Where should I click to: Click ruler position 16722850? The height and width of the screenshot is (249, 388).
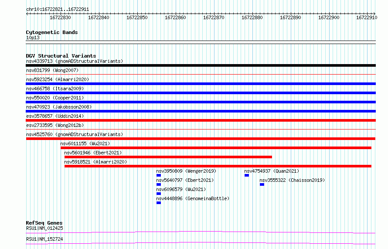click(x=137, y=17)
